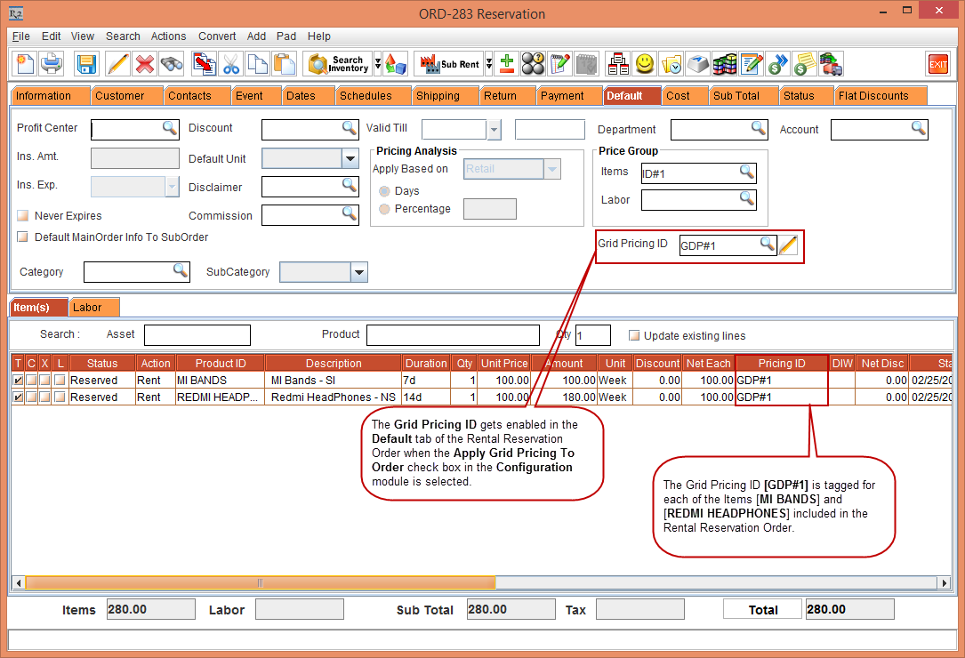Enable the Never Expires checkbox
965x658 pixels.
tap(23, 216)
